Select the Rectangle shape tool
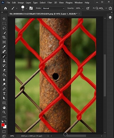The width and height of the screenshot is (114, 138). tap(4, 103)
